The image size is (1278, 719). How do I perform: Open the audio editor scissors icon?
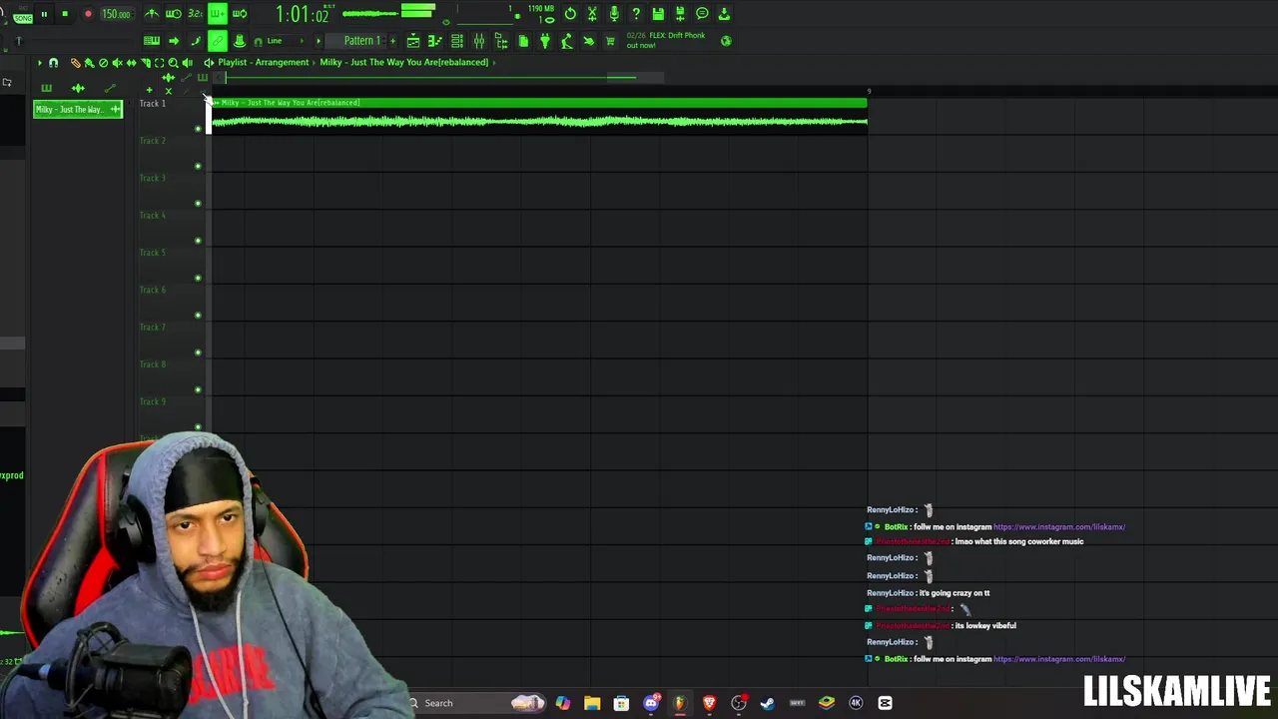(592, 14)
